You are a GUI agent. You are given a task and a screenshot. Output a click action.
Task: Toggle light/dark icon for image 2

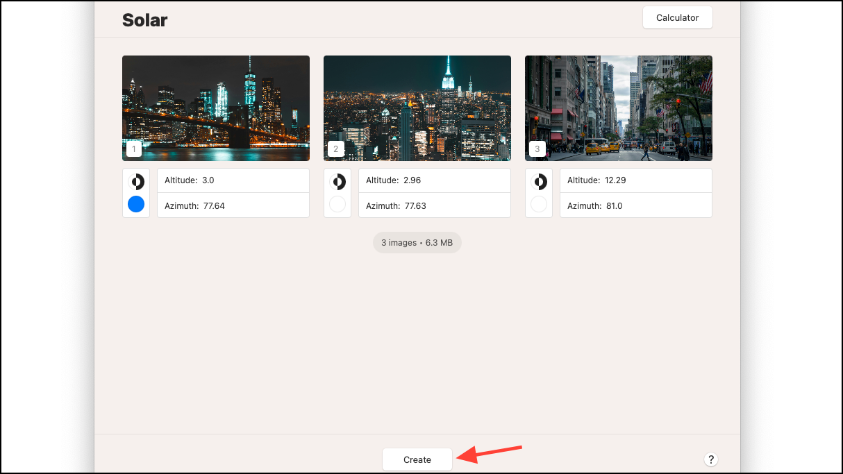coord(337,182)
